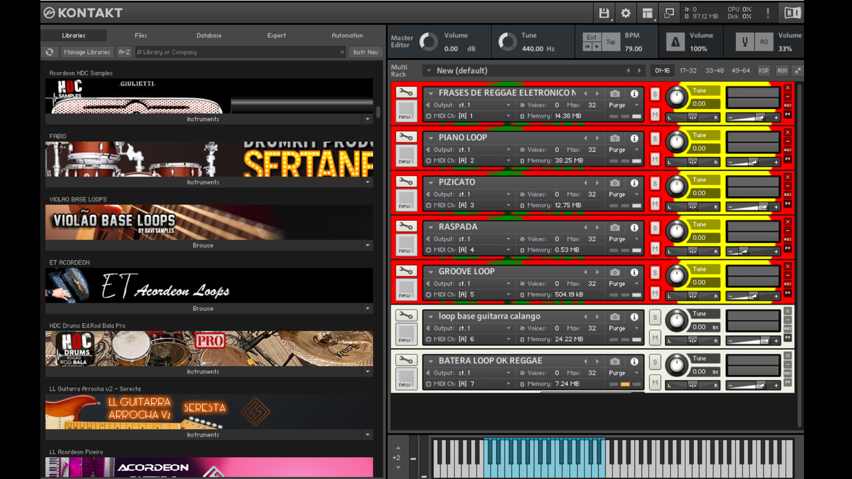Solo the GROOVE LOOP instrument
Viewport: 852px width, 479px height.
(655, 272)
